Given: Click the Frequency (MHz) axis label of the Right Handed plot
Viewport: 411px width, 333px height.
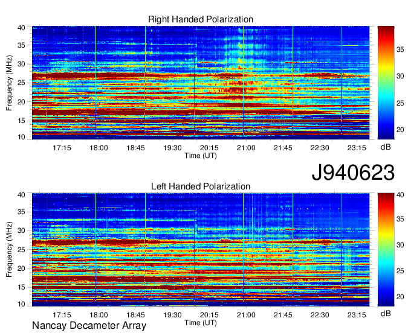Looking at the screenshot, I should point(9,83).
